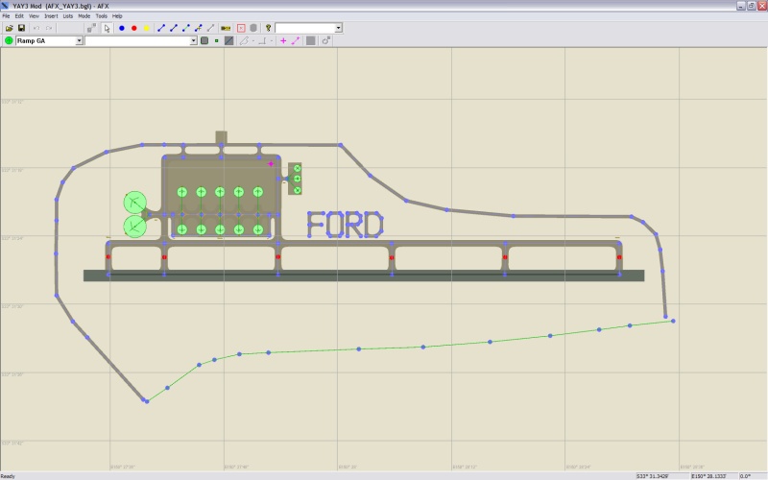Click the 0.0° heading readout

[x=746, y=476]
